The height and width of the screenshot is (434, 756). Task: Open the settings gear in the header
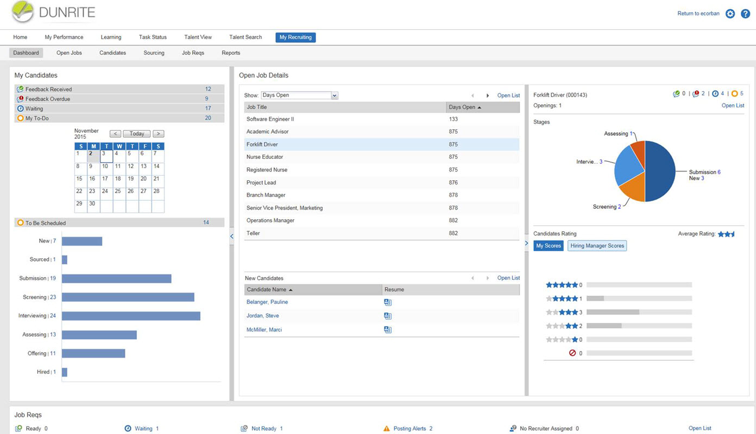pyautogui.click(x=730, y=14)
